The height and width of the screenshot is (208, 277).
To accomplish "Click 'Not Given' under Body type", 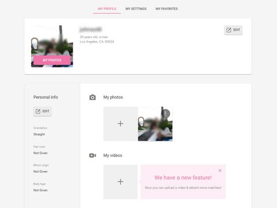I will [x=40, y=190].
